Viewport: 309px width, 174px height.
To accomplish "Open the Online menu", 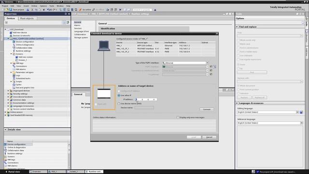I will tap(34, 6).
